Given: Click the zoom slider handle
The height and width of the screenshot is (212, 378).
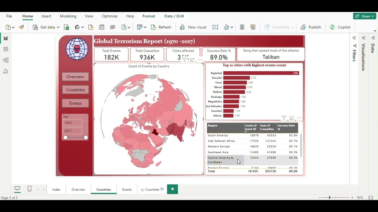Looking at the screenshot, I should pos(330,198).
